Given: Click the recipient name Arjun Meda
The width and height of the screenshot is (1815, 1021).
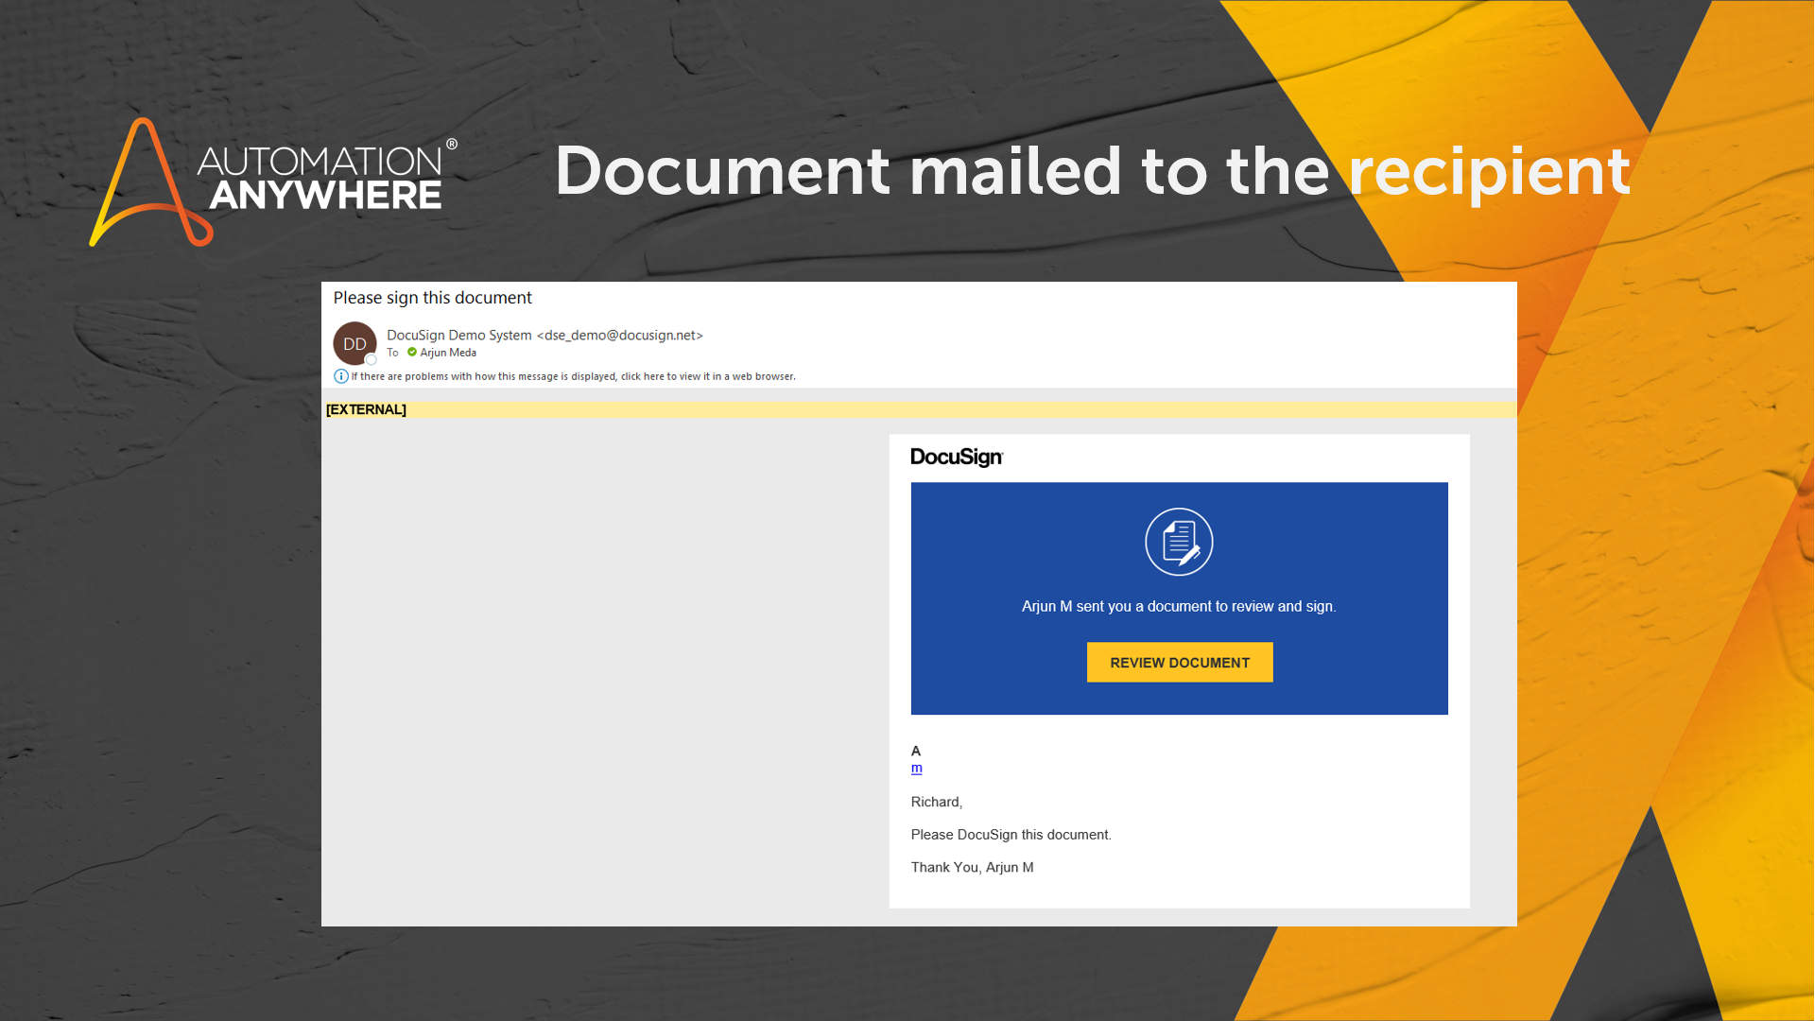Looking at the screenshot, I should (x=448, y=353).
